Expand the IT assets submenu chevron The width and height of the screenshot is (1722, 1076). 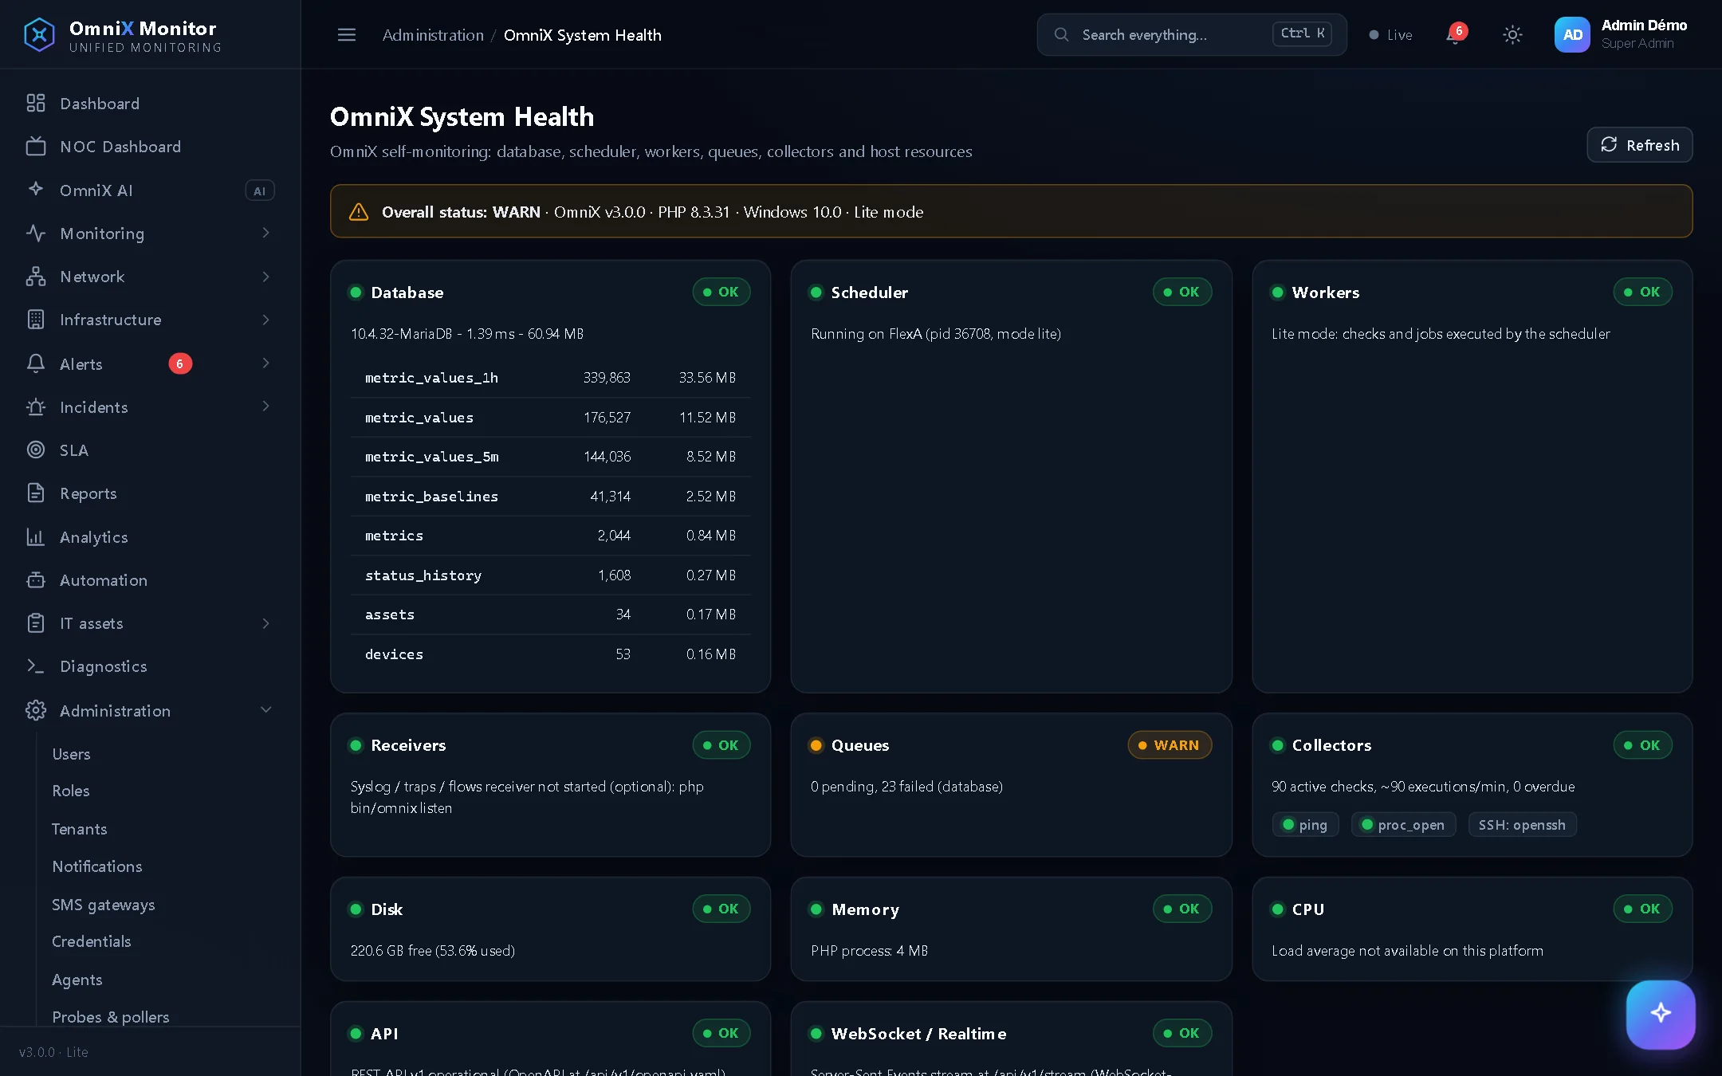point(265,623)
